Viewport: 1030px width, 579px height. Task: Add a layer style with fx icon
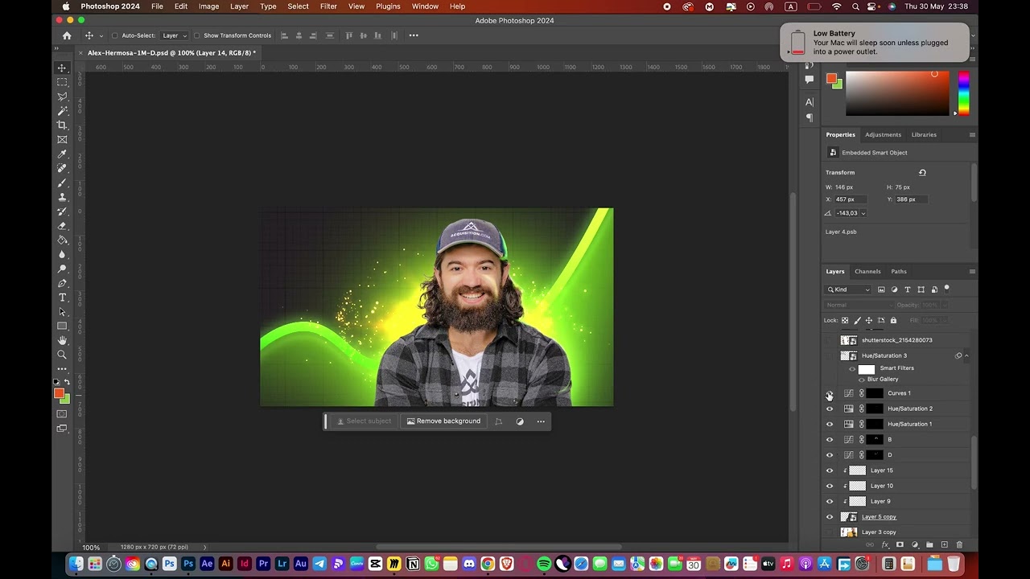885,545
